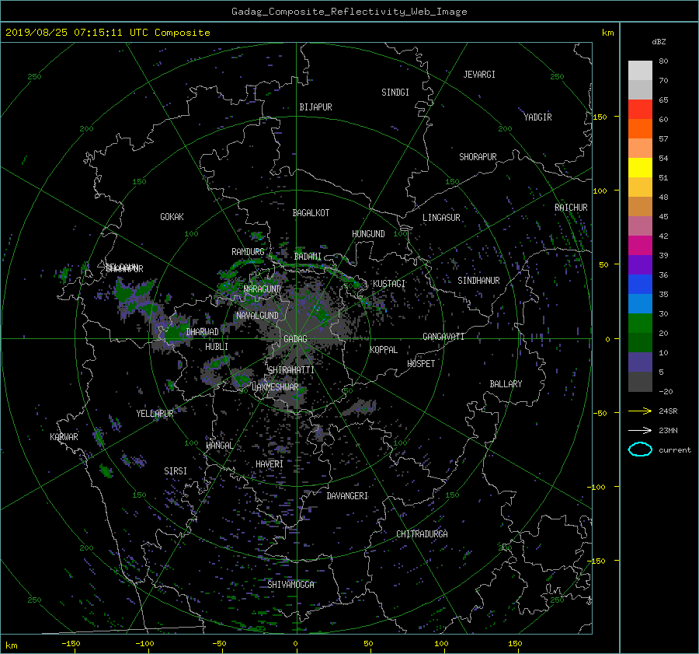
Task: Pick the dark gray -20 to 5 dBZ swatch
Action: [x=640, y=382]
